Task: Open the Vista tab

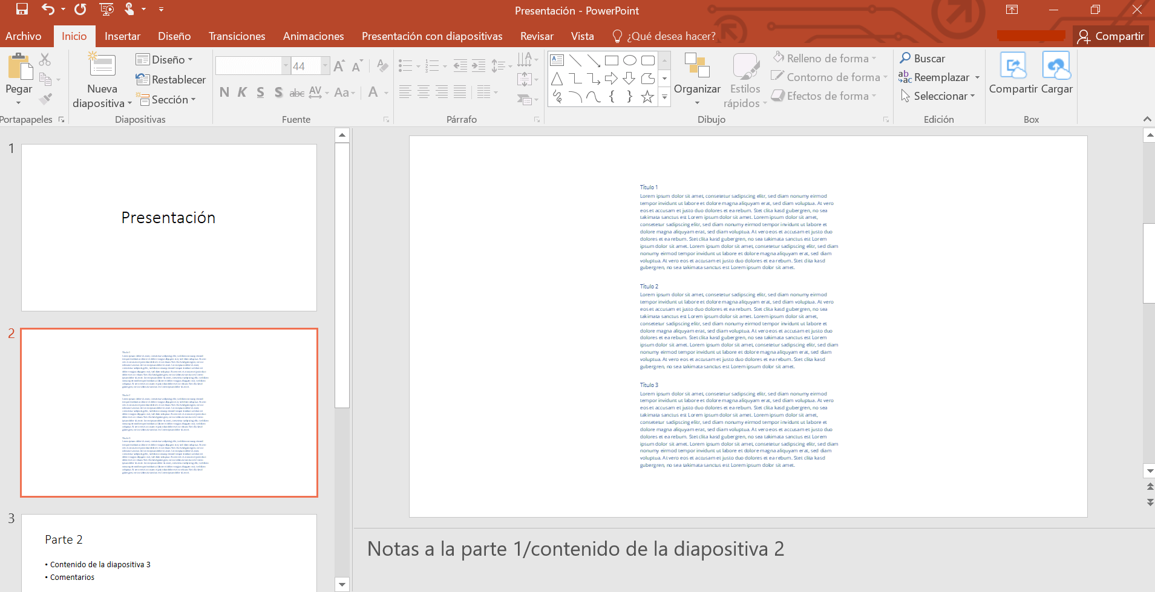Action: tap(583, 36)
